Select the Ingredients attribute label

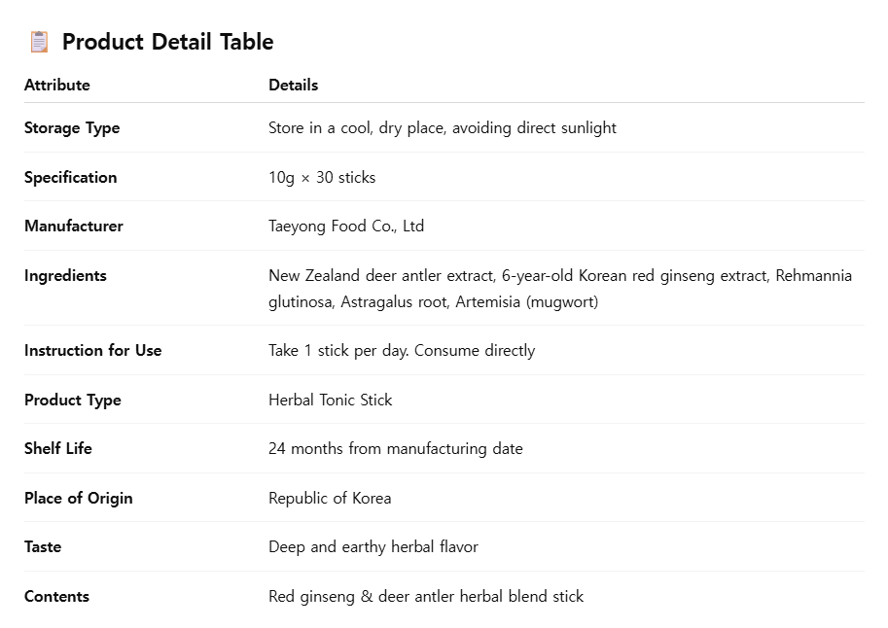coord(65,275)
